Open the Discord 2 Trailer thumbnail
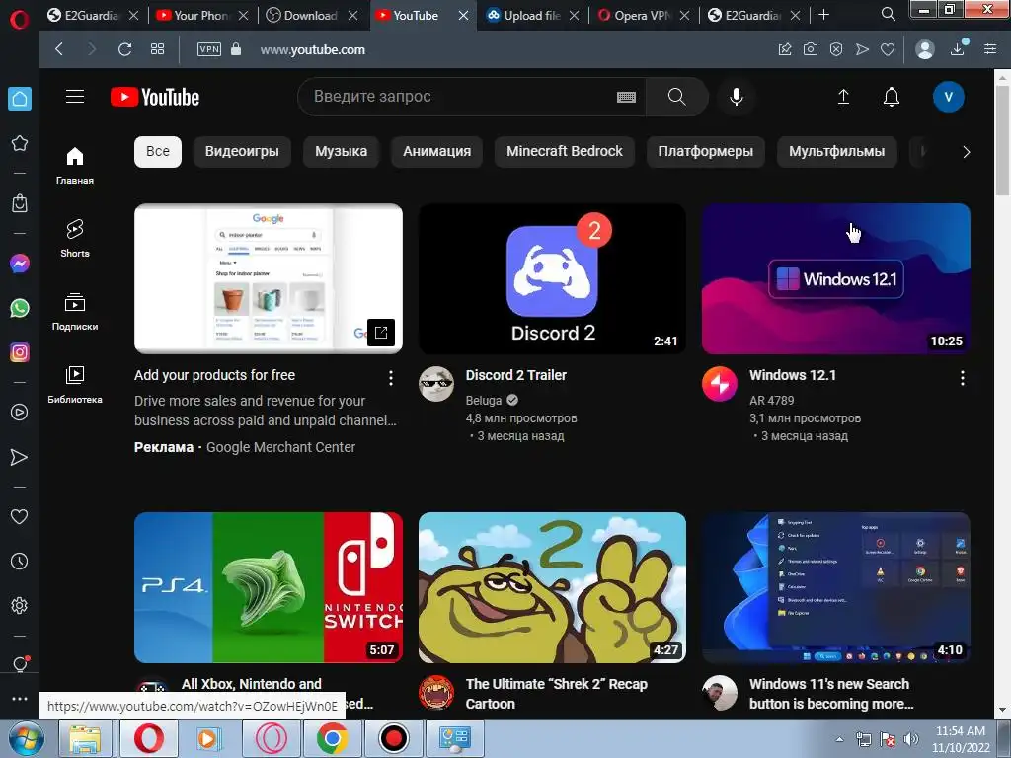Image resolution: width=1011 pixels, height=758 pixels. pos(552,278)
